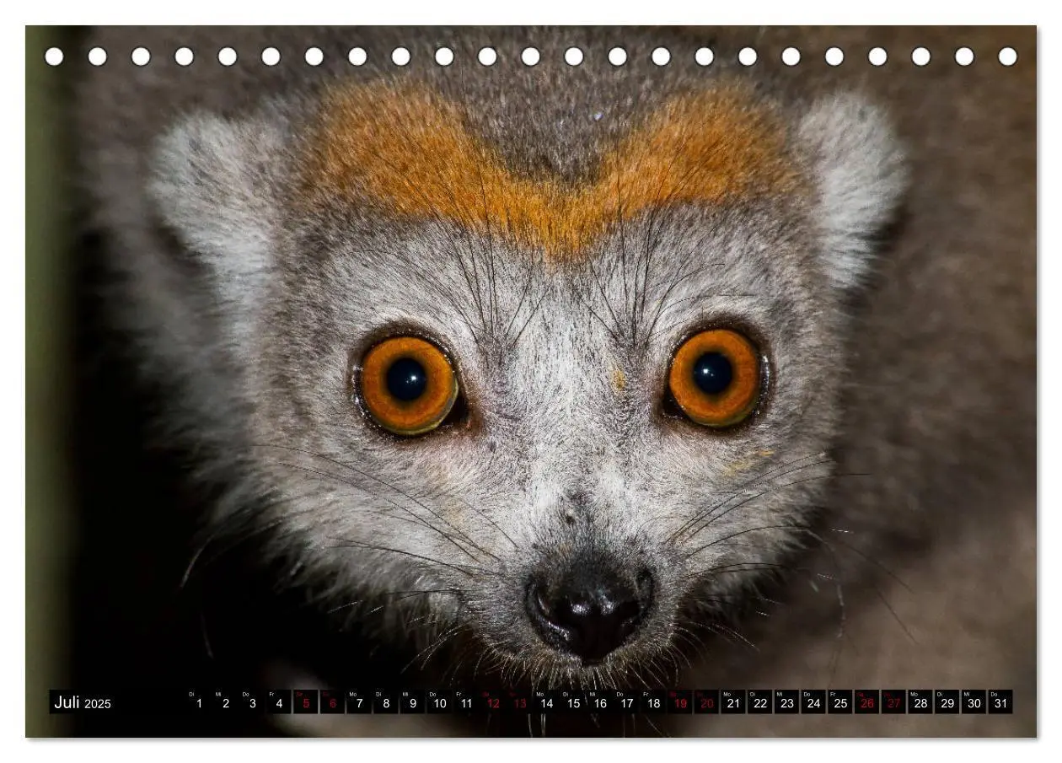Viewport: 1062px width, 763px height.
Task: Select red day 13 in the calendar strip
Action: point(519,702)
